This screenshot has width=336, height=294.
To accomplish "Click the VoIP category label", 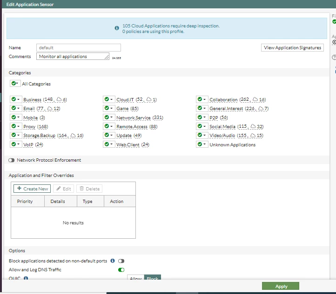I will 28,144.
